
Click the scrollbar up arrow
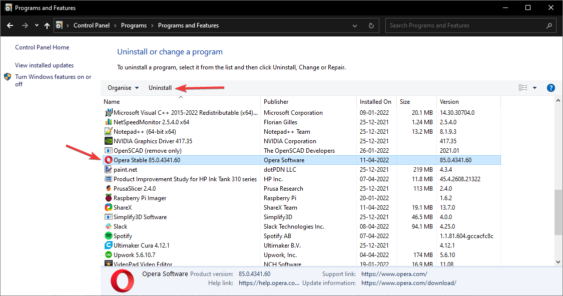(558, 100)
